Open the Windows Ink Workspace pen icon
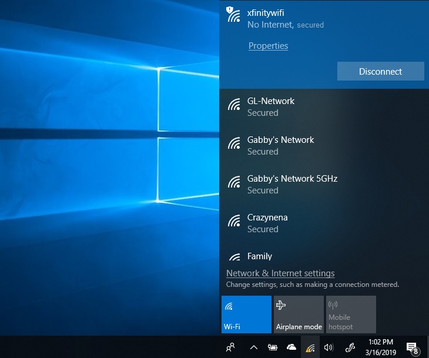 click(x=351, y=347)
